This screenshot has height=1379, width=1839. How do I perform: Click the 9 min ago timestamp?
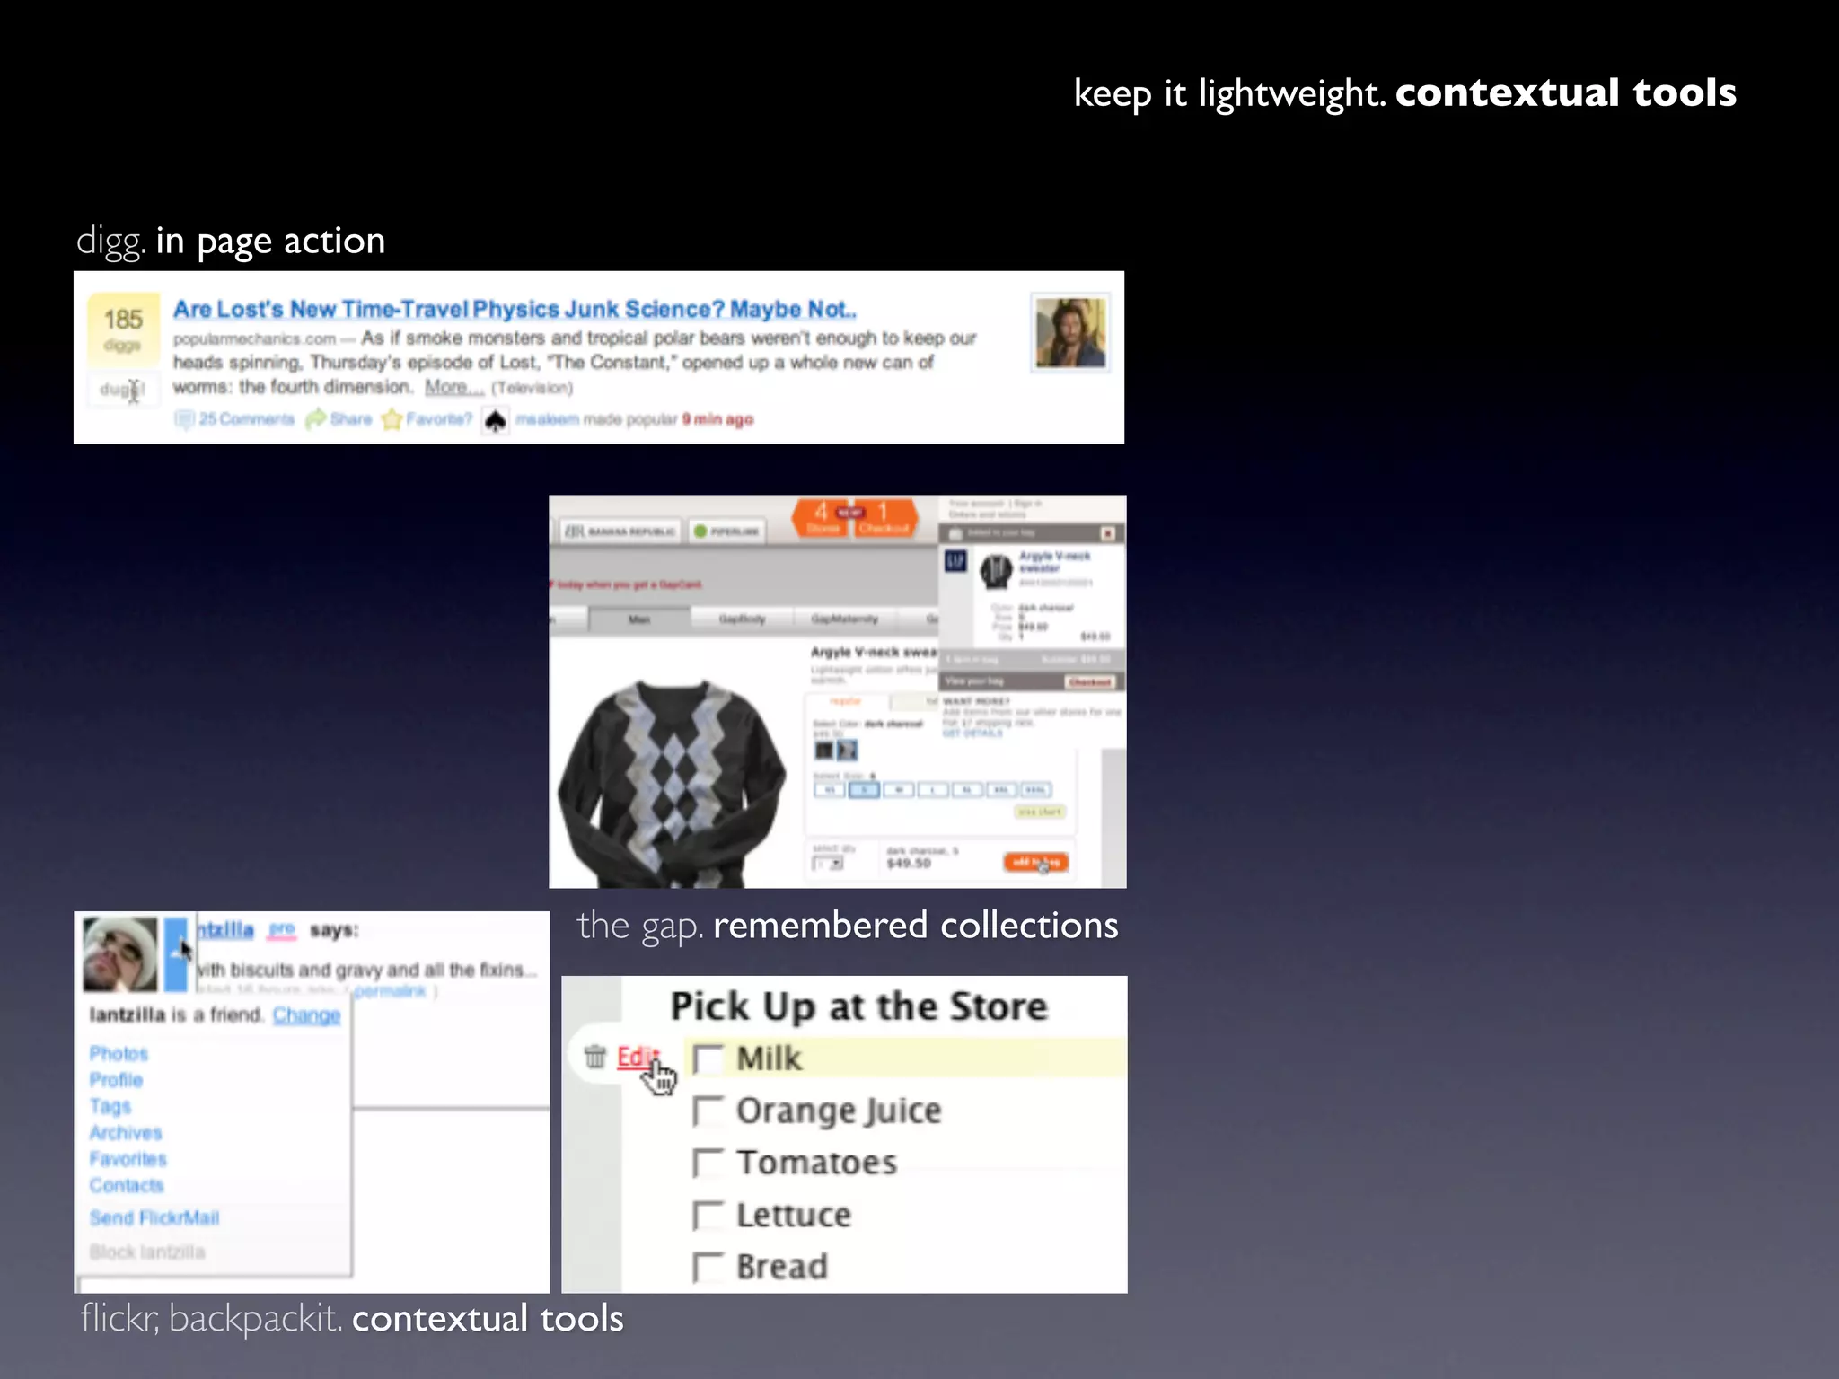click(x=717, y=419)
